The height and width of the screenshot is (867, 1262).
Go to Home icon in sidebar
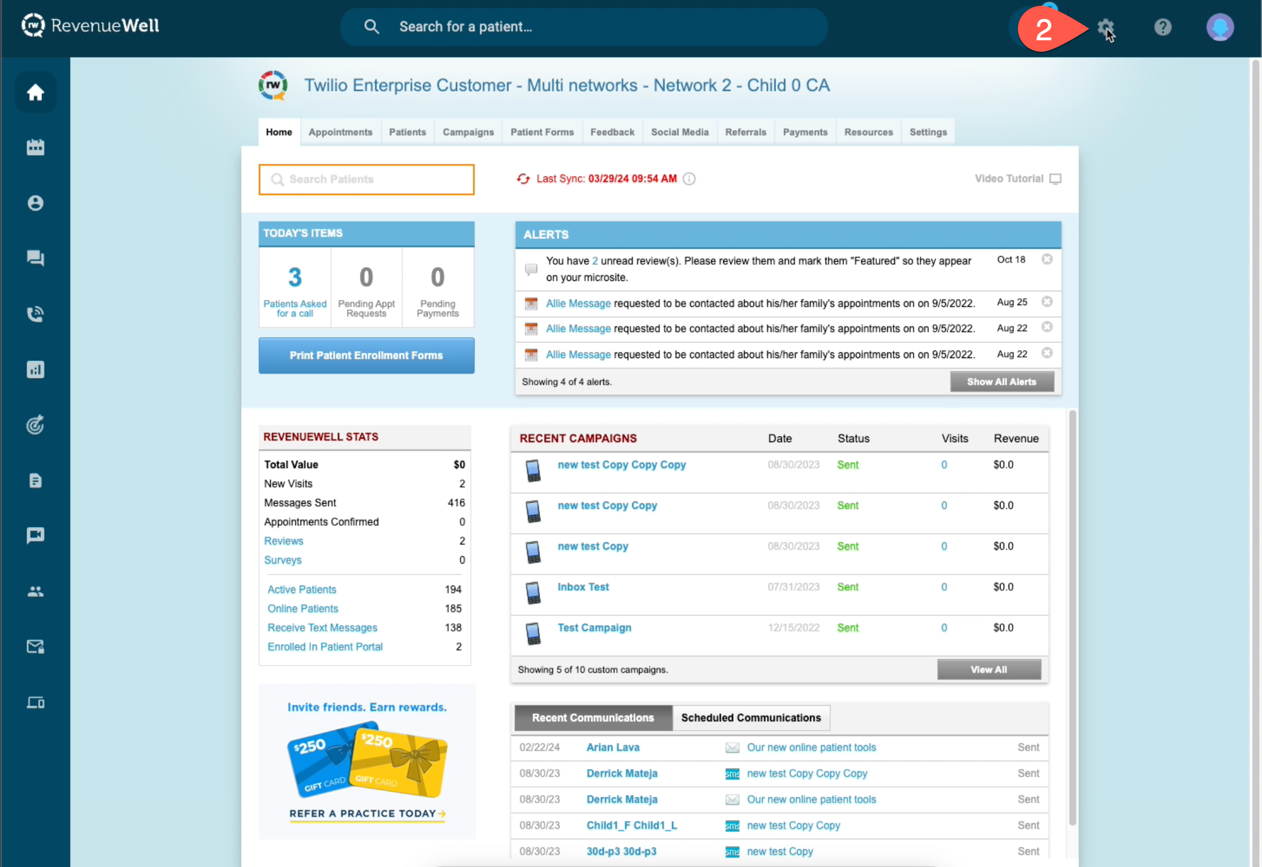tap(36, 92)
